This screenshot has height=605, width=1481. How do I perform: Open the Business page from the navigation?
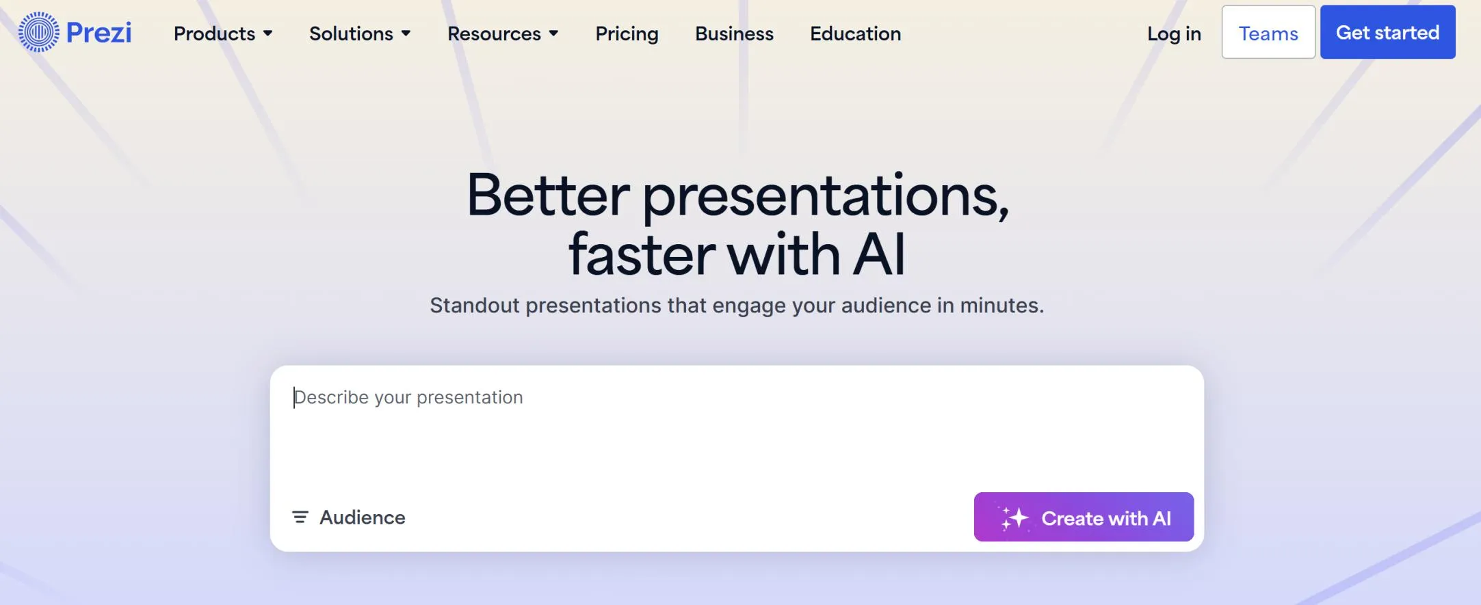coord(733,33)
